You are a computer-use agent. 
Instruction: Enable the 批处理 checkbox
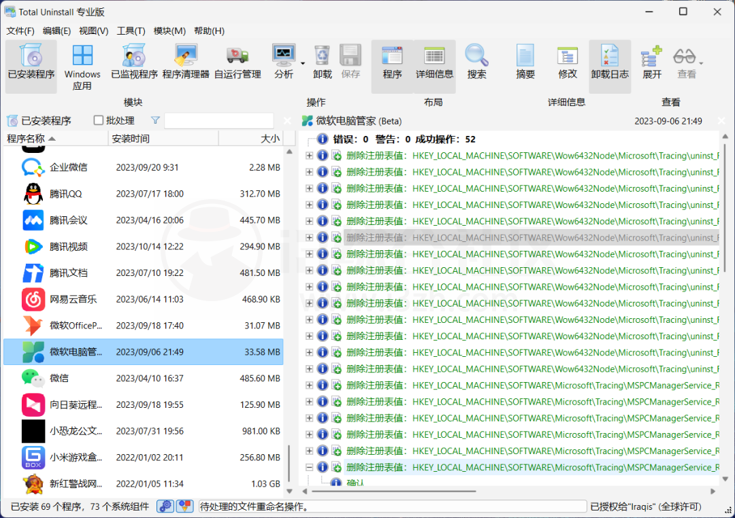pyautogui.click(x=99, y=120)
